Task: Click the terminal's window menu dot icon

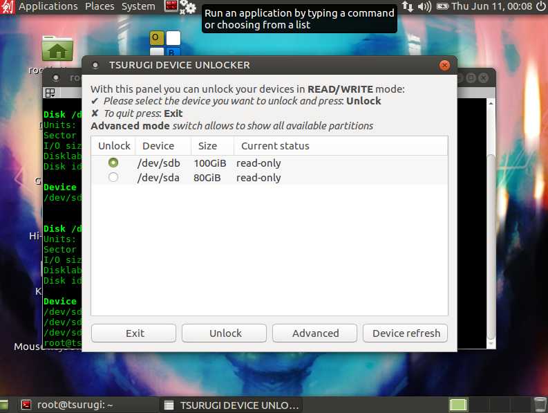Action: tap(56, 77)
